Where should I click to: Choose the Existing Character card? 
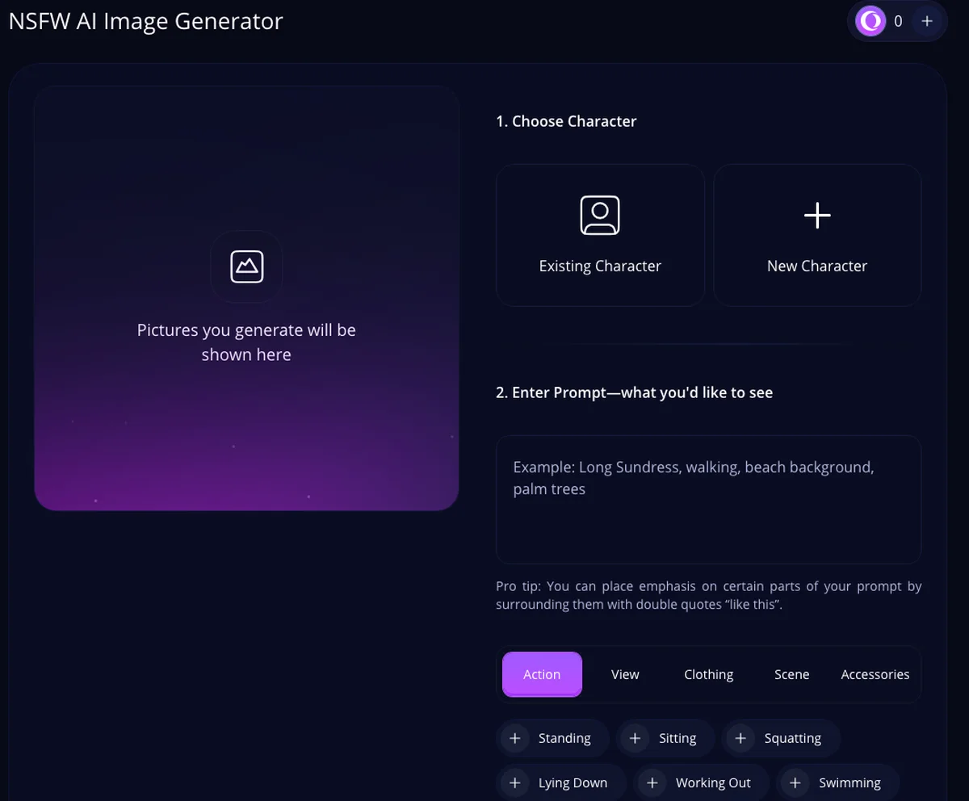[600, 235]
